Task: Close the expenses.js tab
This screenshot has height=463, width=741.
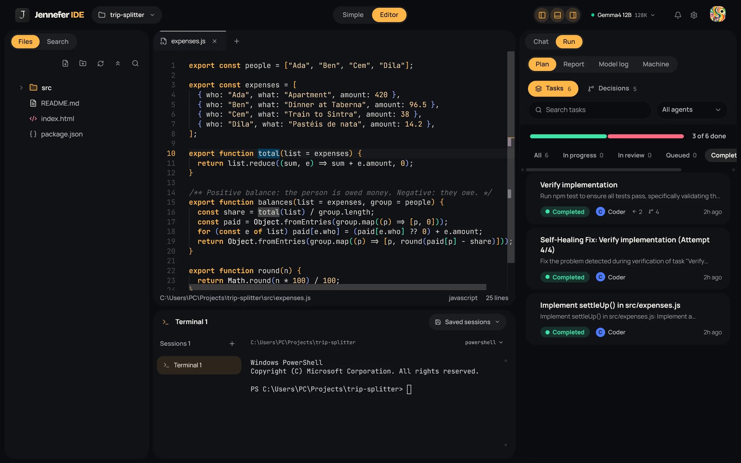Action: [215, 41]
